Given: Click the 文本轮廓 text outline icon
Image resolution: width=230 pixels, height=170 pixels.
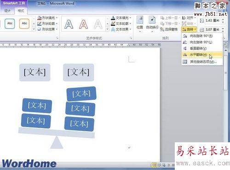Looking at the screenshot, I should coord(113,24).
